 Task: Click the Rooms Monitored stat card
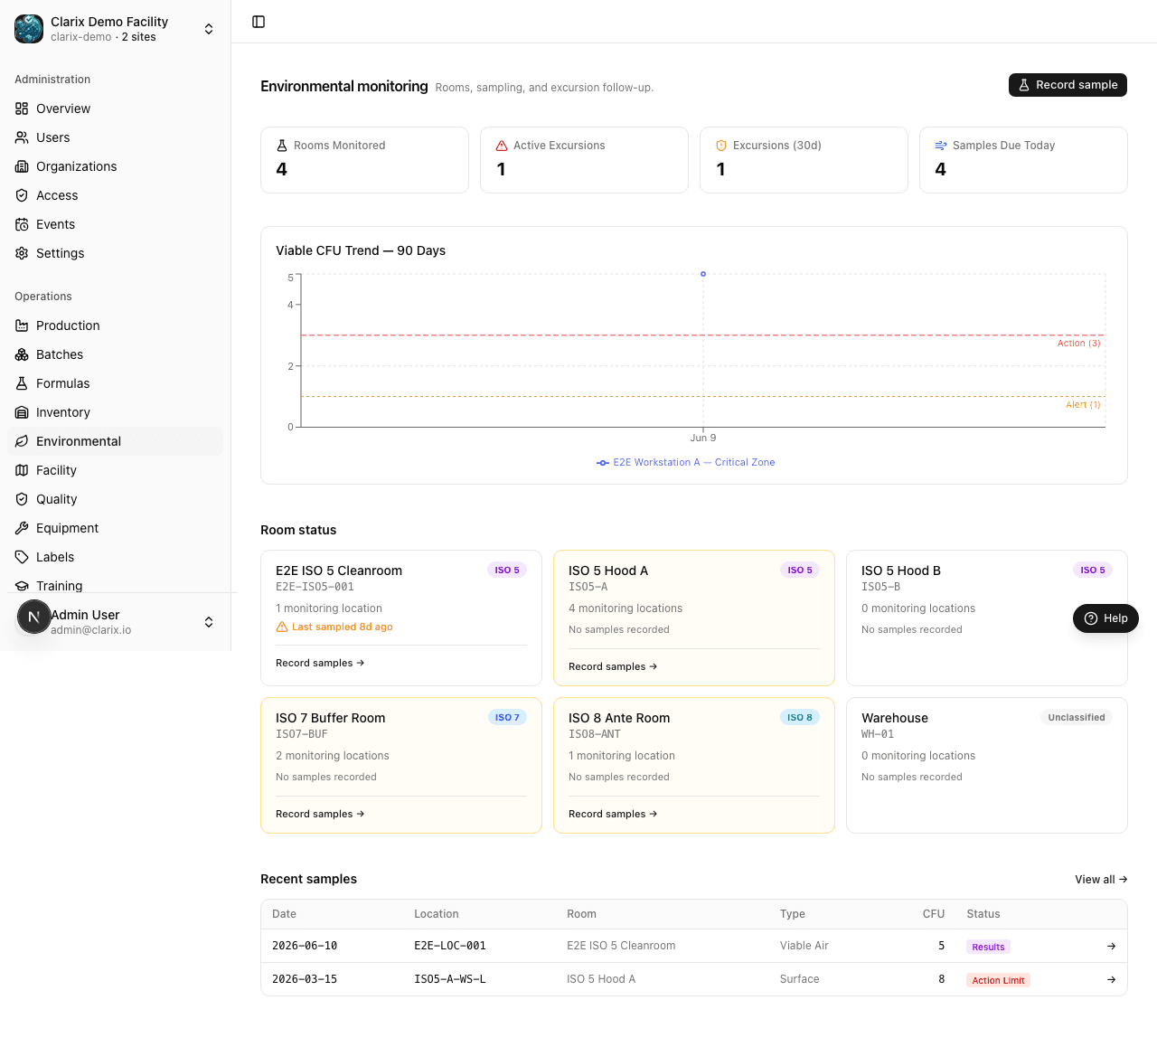pos(364,160)
